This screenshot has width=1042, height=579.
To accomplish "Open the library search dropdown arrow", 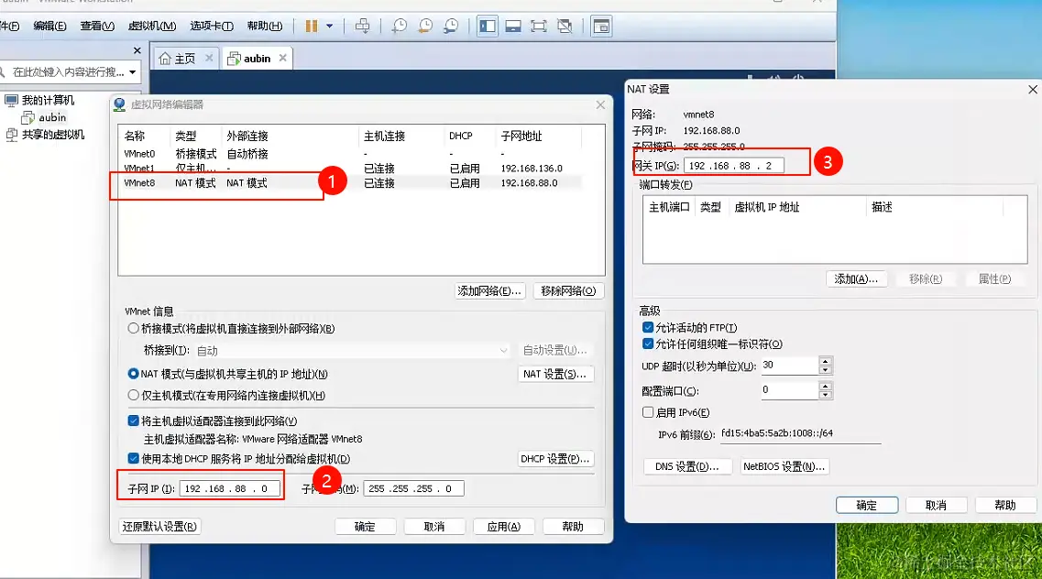I will 133,71.
